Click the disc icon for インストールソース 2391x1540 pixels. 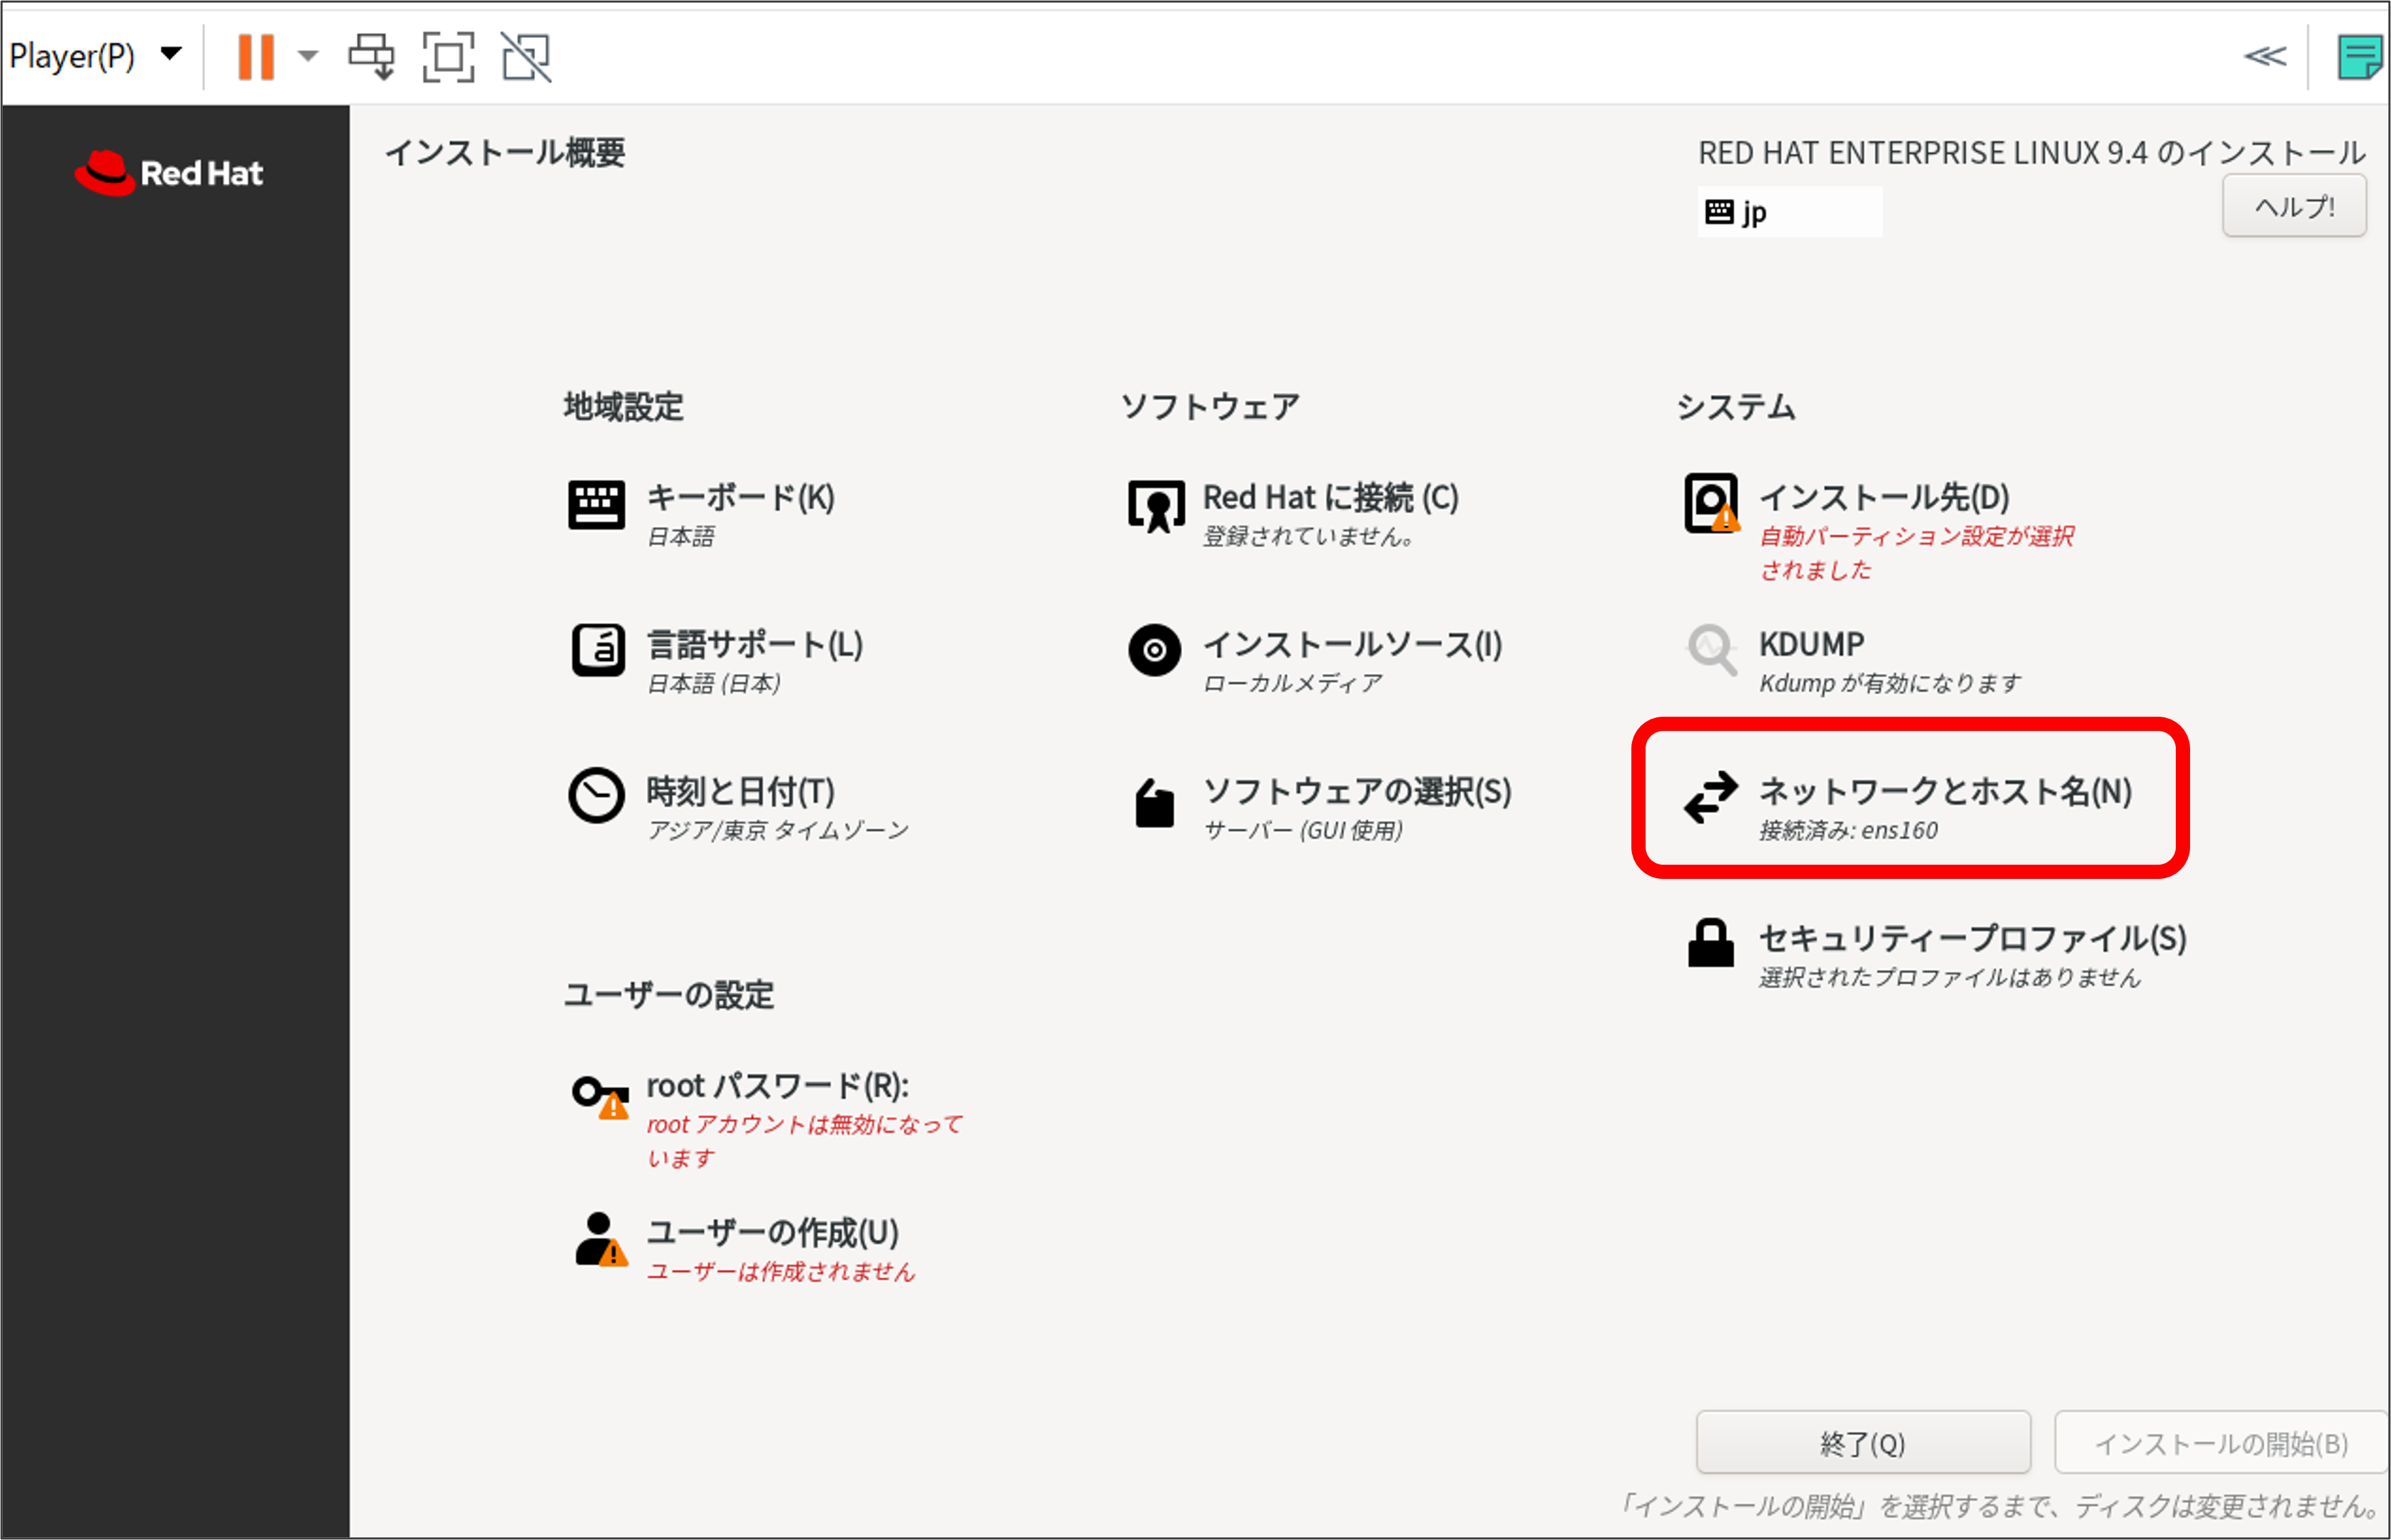(1154, 651)
